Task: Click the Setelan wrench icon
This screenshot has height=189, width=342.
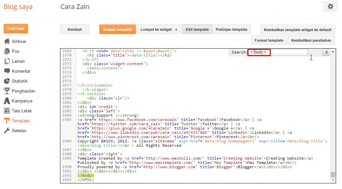Action: coord(7,131)
